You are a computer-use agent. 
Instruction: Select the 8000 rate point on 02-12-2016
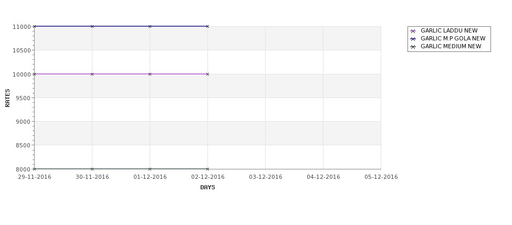click(x=207, y=169)
